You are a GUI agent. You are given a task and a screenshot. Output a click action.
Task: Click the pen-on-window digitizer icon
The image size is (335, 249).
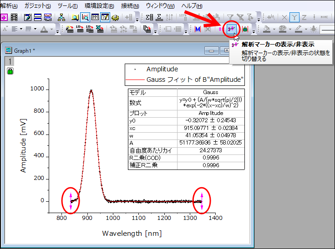click(x=28, y=17)
